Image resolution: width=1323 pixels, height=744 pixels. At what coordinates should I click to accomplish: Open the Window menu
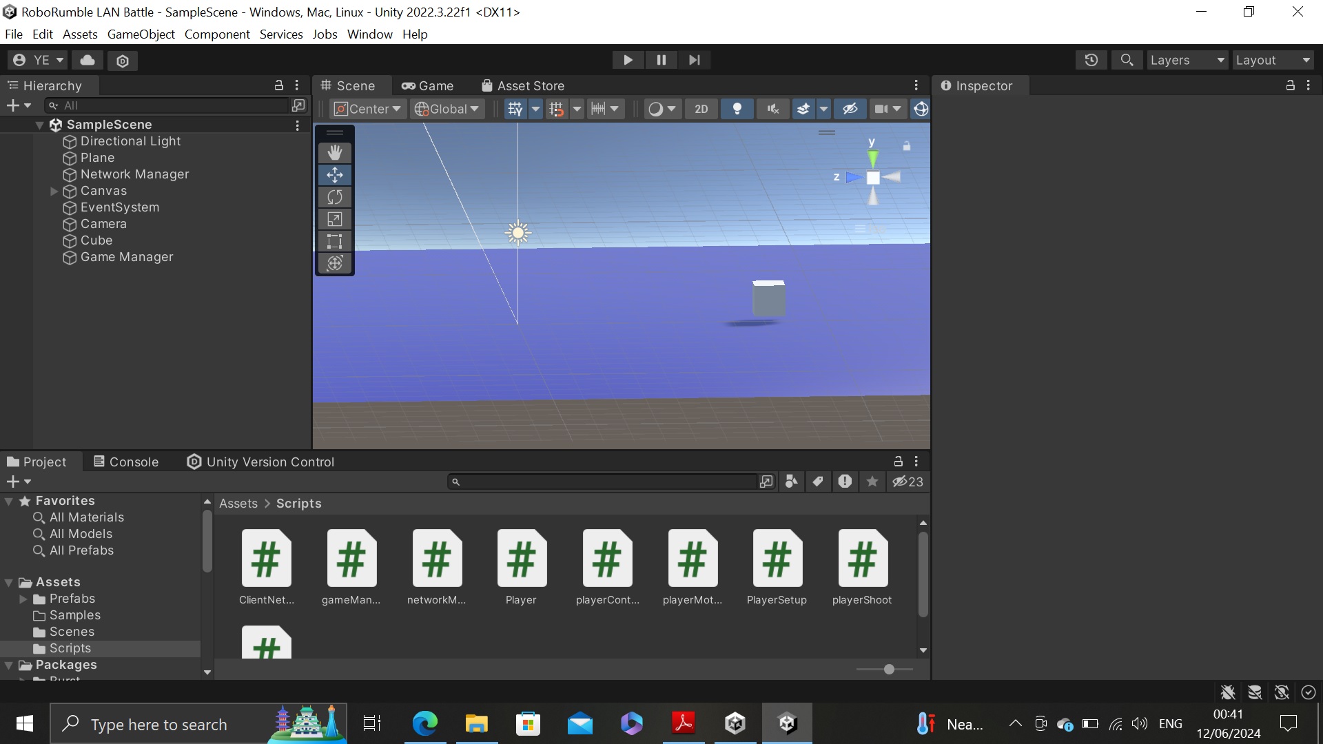[369, 34]
